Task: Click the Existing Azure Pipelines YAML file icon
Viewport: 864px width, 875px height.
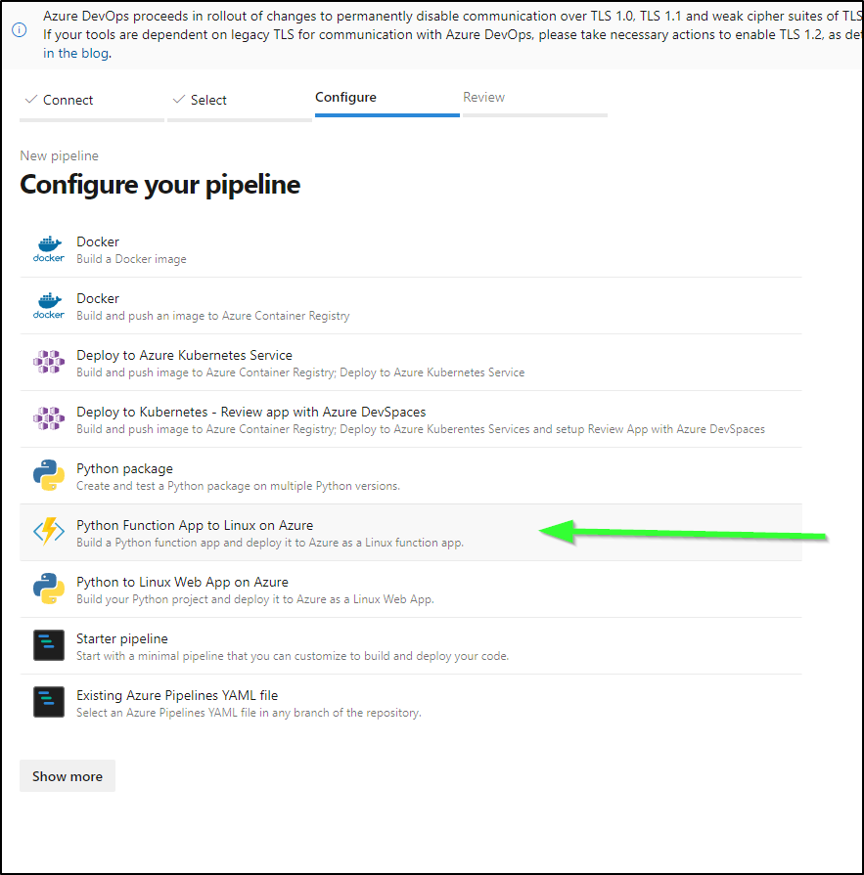Action: pos(49,702)
